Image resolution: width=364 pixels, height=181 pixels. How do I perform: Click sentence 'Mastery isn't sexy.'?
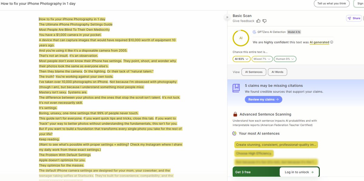pyautogui.click(x=53, y=92)
